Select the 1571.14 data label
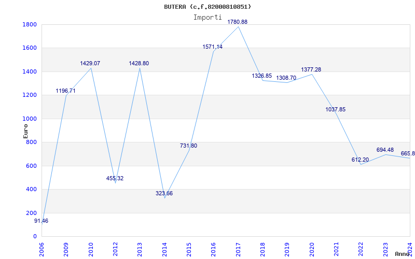 click(213, 47)
